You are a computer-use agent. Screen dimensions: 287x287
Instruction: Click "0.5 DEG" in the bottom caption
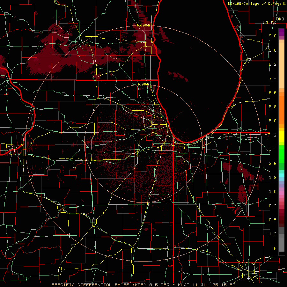(x=159, y=285)
